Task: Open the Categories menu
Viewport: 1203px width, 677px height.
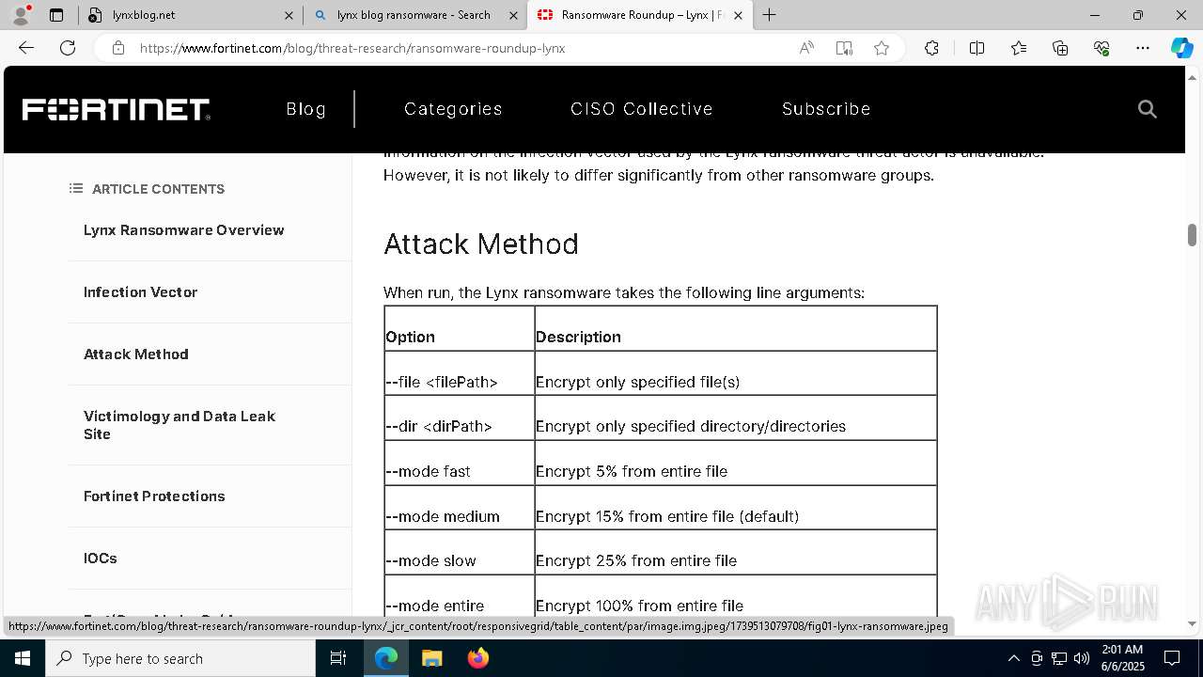Action: click(453, 109)
